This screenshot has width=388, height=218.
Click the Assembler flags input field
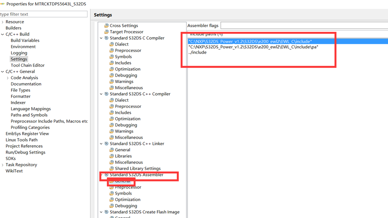click(x=304, y=26)
